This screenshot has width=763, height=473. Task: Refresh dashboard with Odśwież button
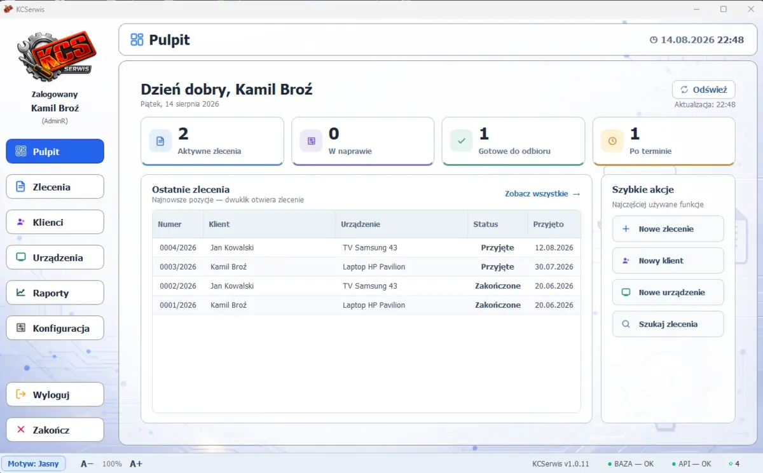(x=704, y=90)
